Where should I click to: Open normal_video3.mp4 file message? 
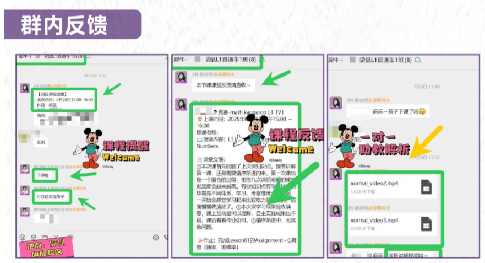(392, 224)
